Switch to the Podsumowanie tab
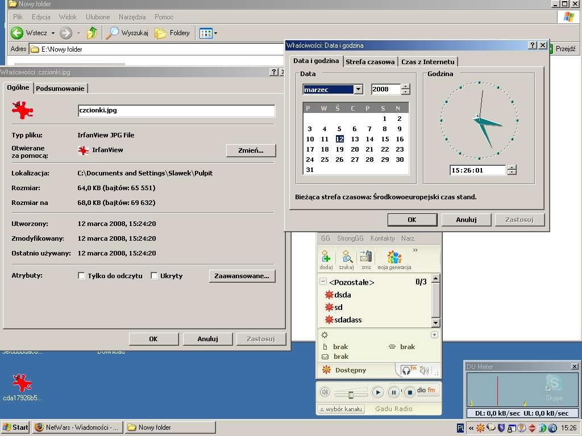 [x=60, y=89]
